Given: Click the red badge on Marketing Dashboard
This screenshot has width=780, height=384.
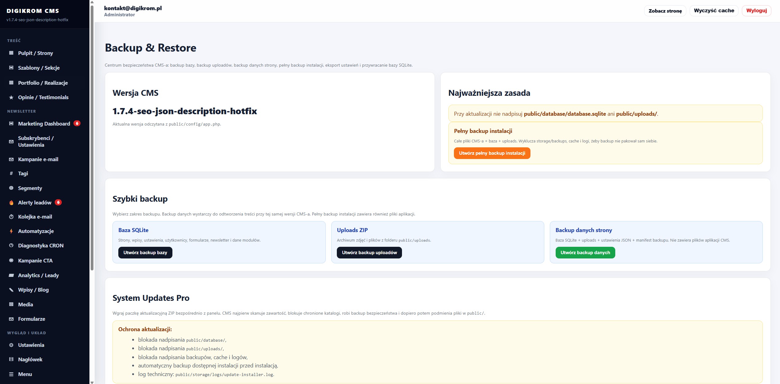Looking at the screenshot, I should pos(77,123).
